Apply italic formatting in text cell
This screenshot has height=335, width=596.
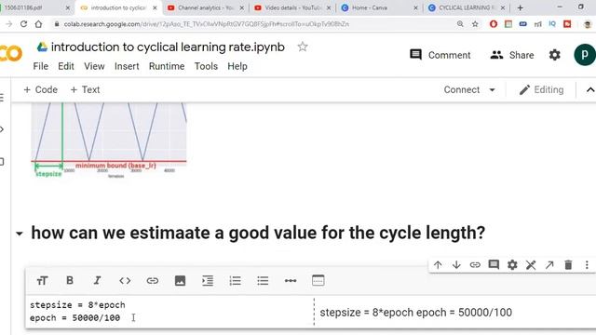(97, 281)
